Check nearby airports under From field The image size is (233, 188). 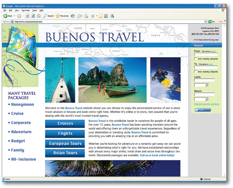(196, 59)
